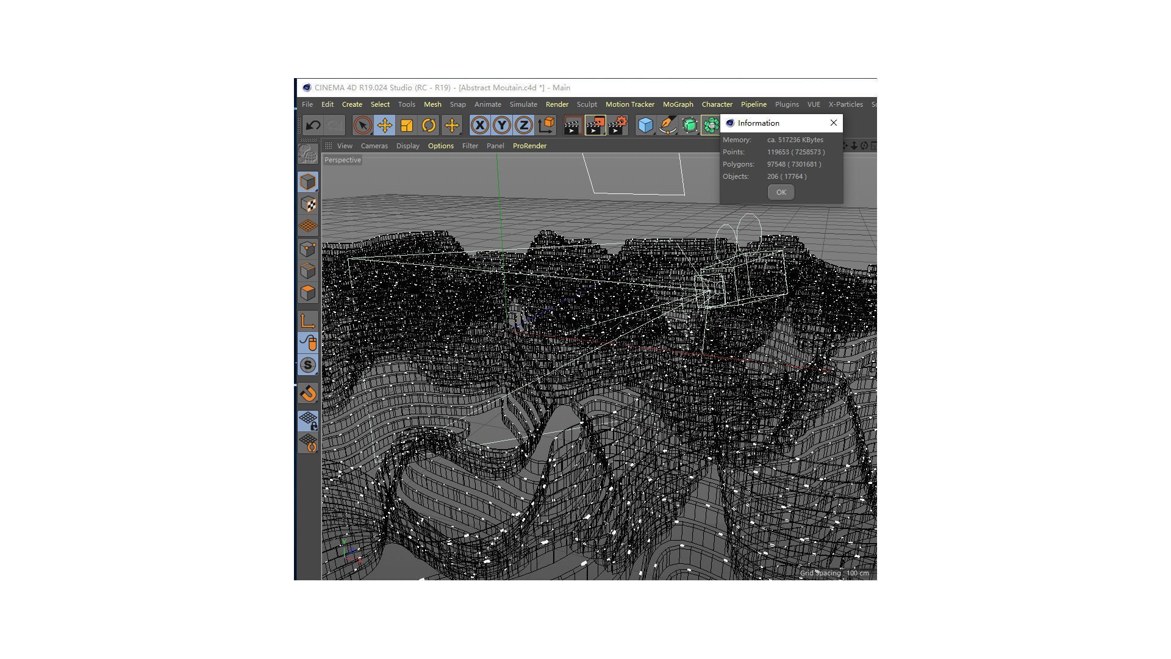Open the Simulate menu

point(523,104)
